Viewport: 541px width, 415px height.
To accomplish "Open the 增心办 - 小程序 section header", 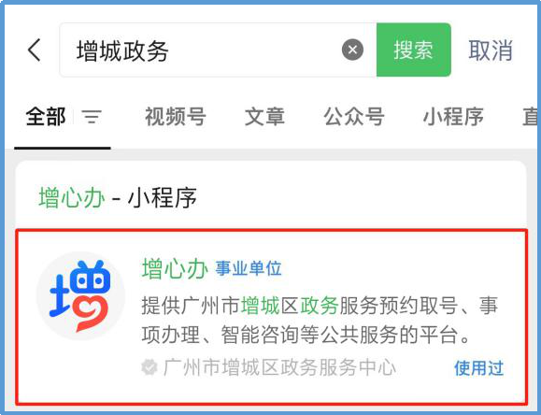I will pyautogui.click(x=118, y=198).
